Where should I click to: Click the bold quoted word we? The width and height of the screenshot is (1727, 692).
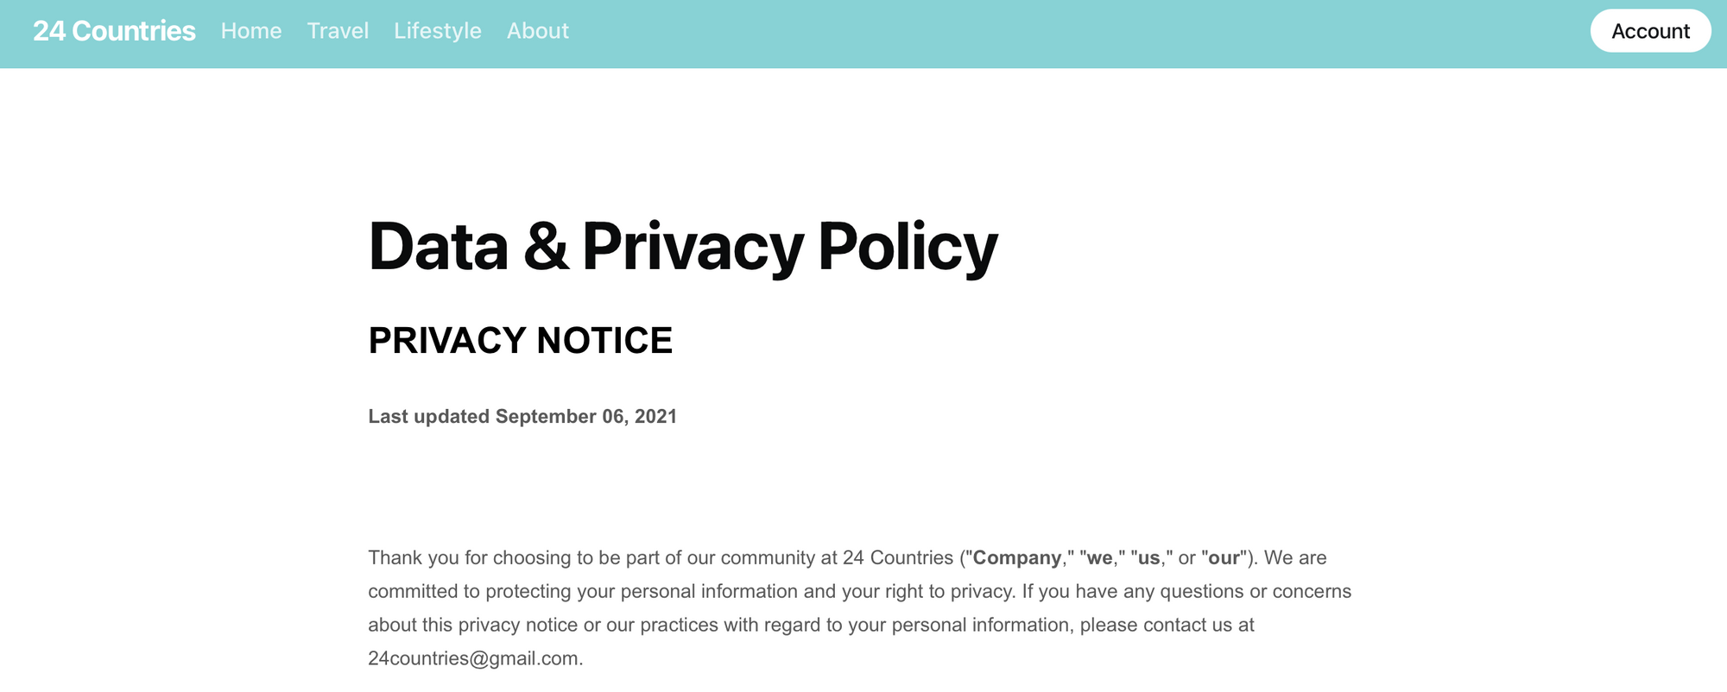point(1099,558)
